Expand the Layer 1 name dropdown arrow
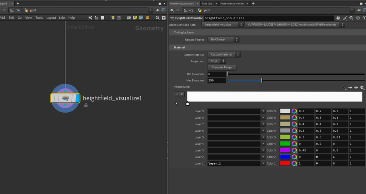Screen dimensions: 366x194 click(x=263, y=163)
